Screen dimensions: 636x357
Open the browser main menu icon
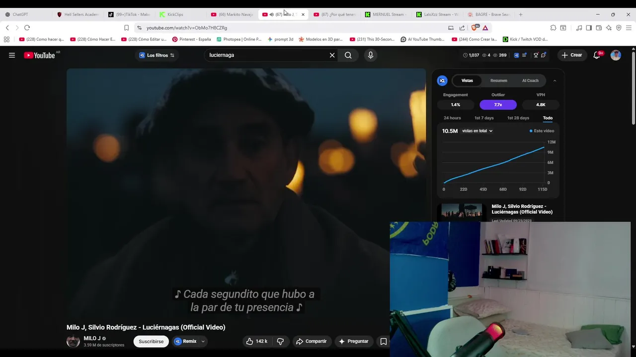(629, 28)
